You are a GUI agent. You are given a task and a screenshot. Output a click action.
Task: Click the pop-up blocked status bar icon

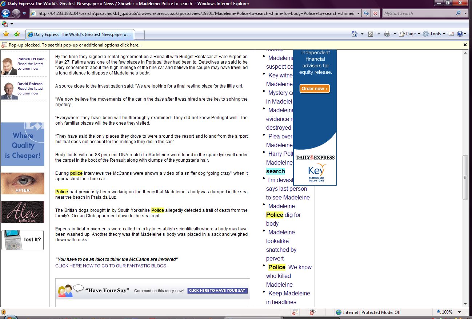pyautogui.click(x=295, y=312)
